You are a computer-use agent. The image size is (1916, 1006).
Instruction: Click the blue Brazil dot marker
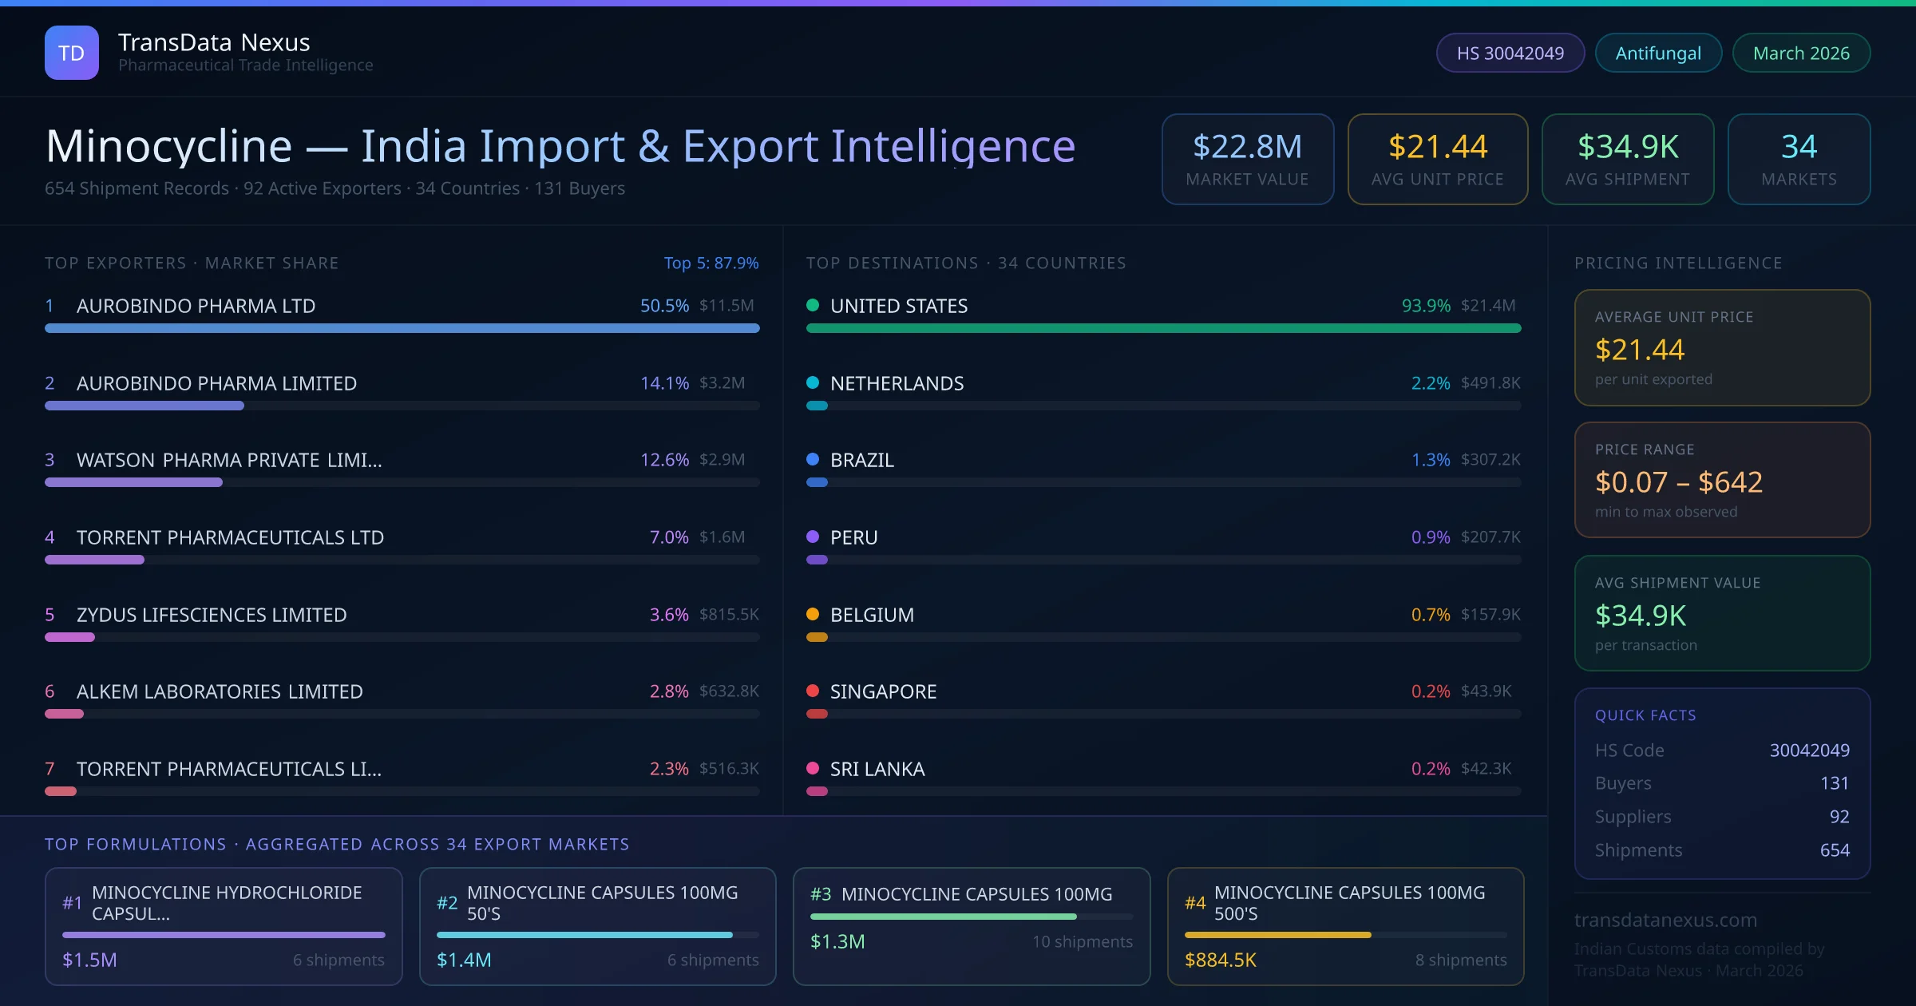[813, 459]
